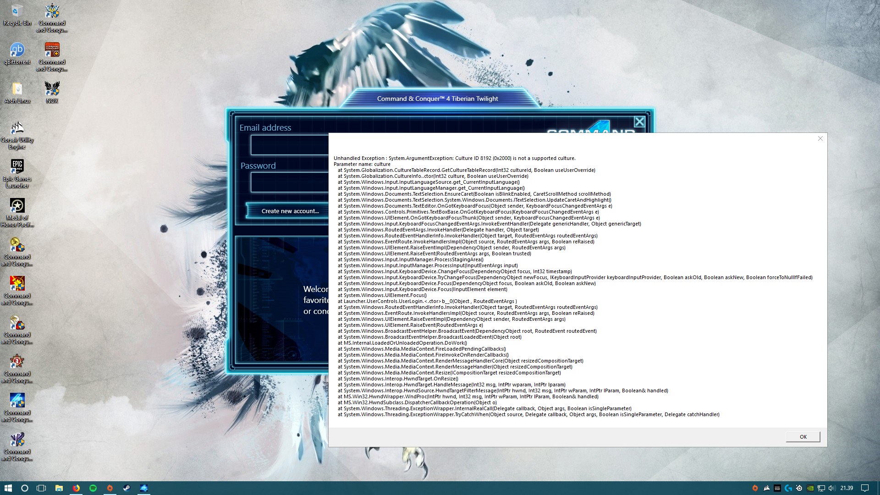
Task: Select the Epic Games Launcher desktop icon
Action: click(17, 172)
